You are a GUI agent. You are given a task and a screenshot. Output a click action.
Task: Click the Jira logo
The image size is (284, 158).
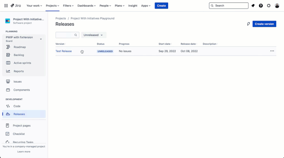16,6
